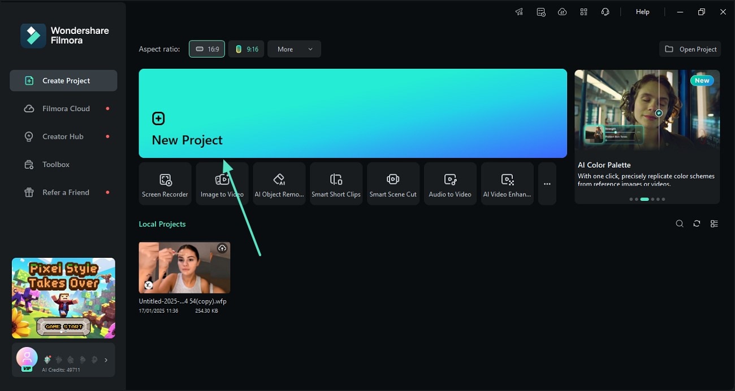Image resolution: width=735 pixels, height=391 pixels.
Task: Launch Image to Video tool
Action: [222, 184]
